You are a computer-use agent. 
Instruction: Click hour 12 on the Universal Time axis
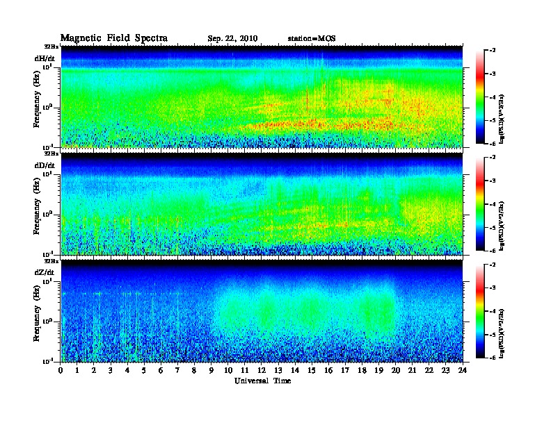point(262,371)
